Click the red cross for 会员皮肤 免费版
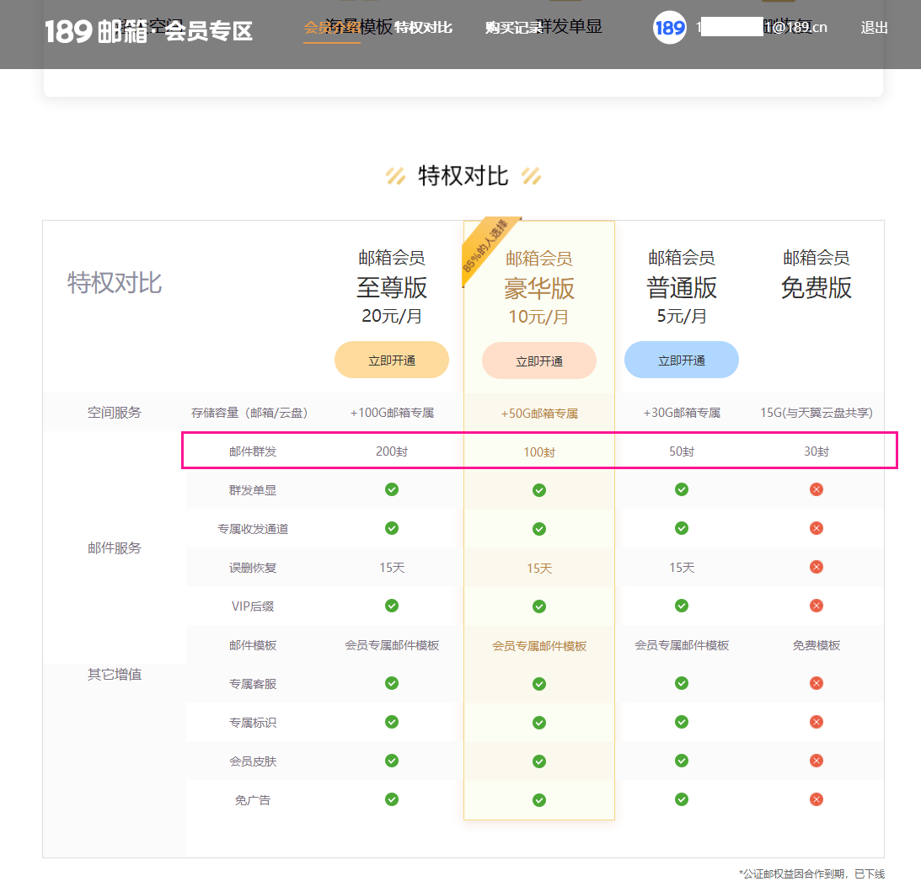 tap(817, 761)
